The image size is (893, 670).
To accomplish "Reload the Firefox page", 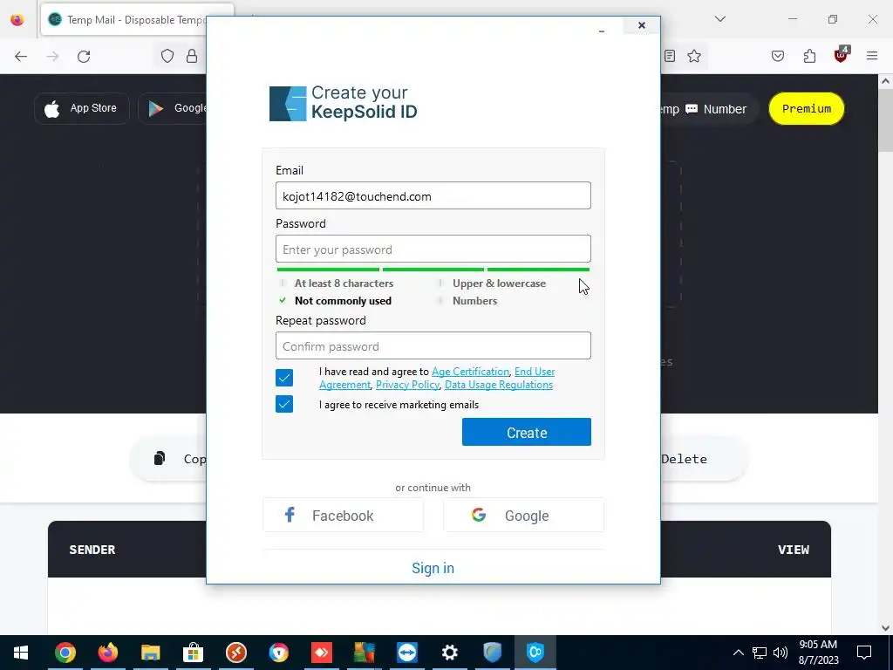I will click(84, 57).
